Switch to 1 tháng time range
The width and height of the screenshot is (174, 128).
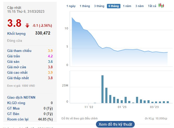tap(85, 6)
